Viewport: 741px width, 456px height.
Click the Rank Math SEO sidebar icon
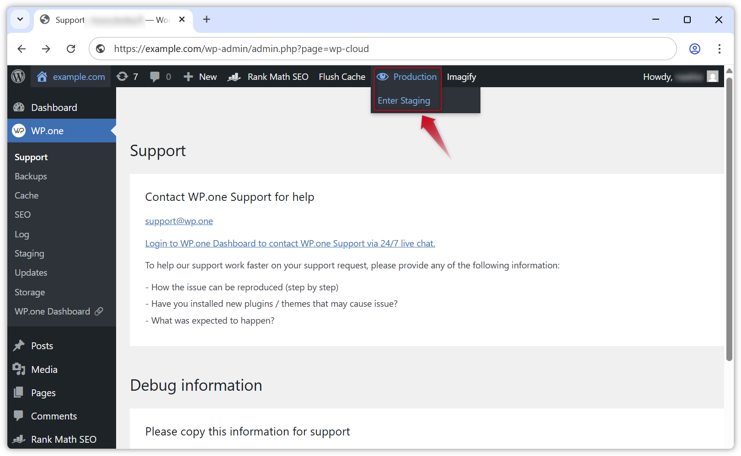19,439
